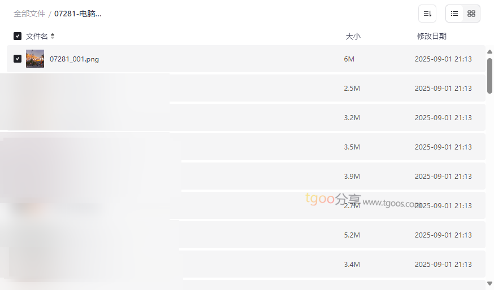Click the vertical scrollbar thumb
The width and height of the screenshot is (494, 290).
489,76
